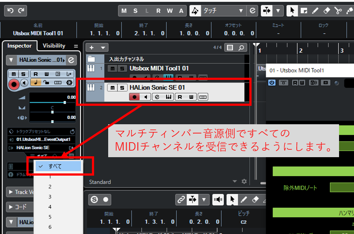This screenshot has height=234, width=354.
Task: Toggle global Read R in top toolbar
Action: click(x=158, y=11)
